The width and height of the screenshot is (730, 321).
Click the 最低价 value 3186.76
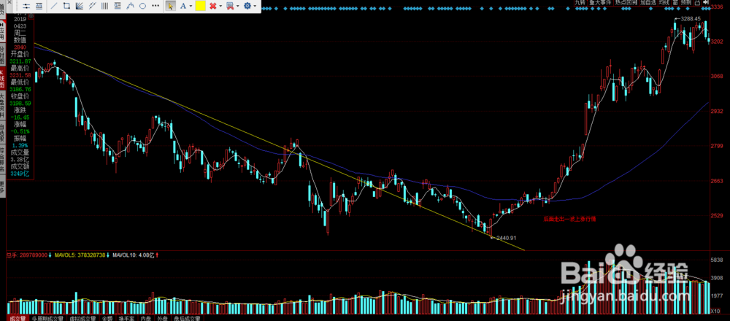(x=20, y=89)
